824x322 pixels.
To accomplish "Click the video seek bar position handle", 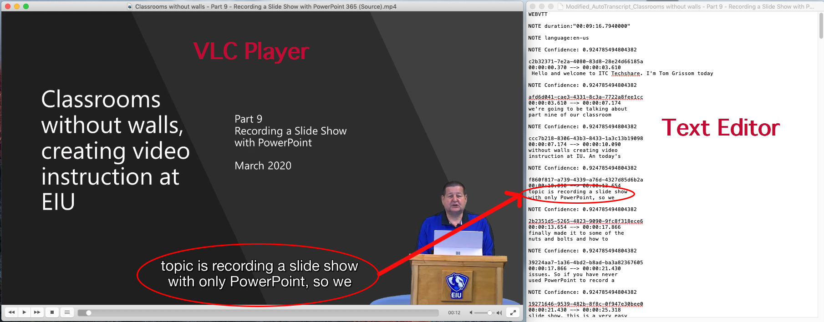I will pyautogui.click(x=89, y=313).
